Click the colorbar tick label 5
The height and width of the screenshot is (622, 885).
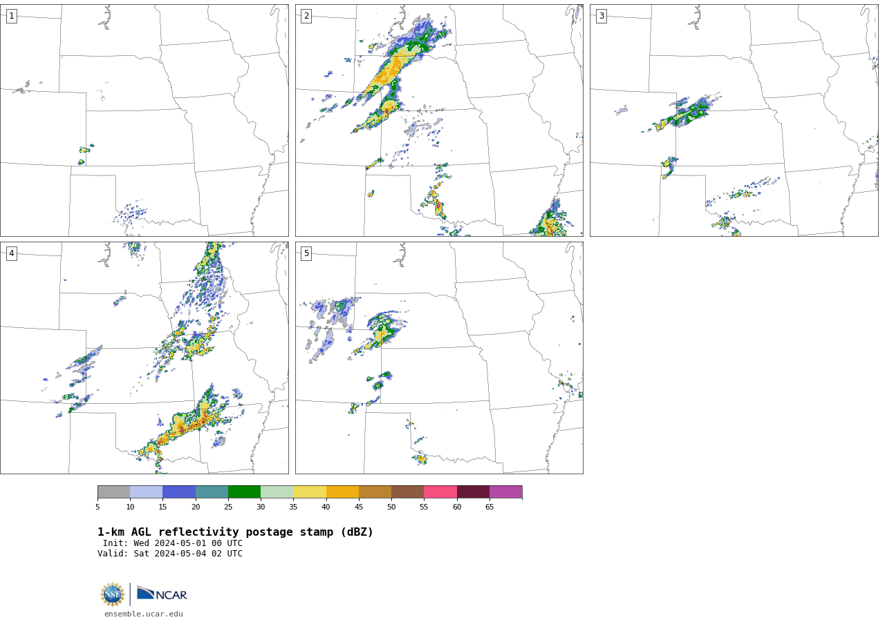97,507
